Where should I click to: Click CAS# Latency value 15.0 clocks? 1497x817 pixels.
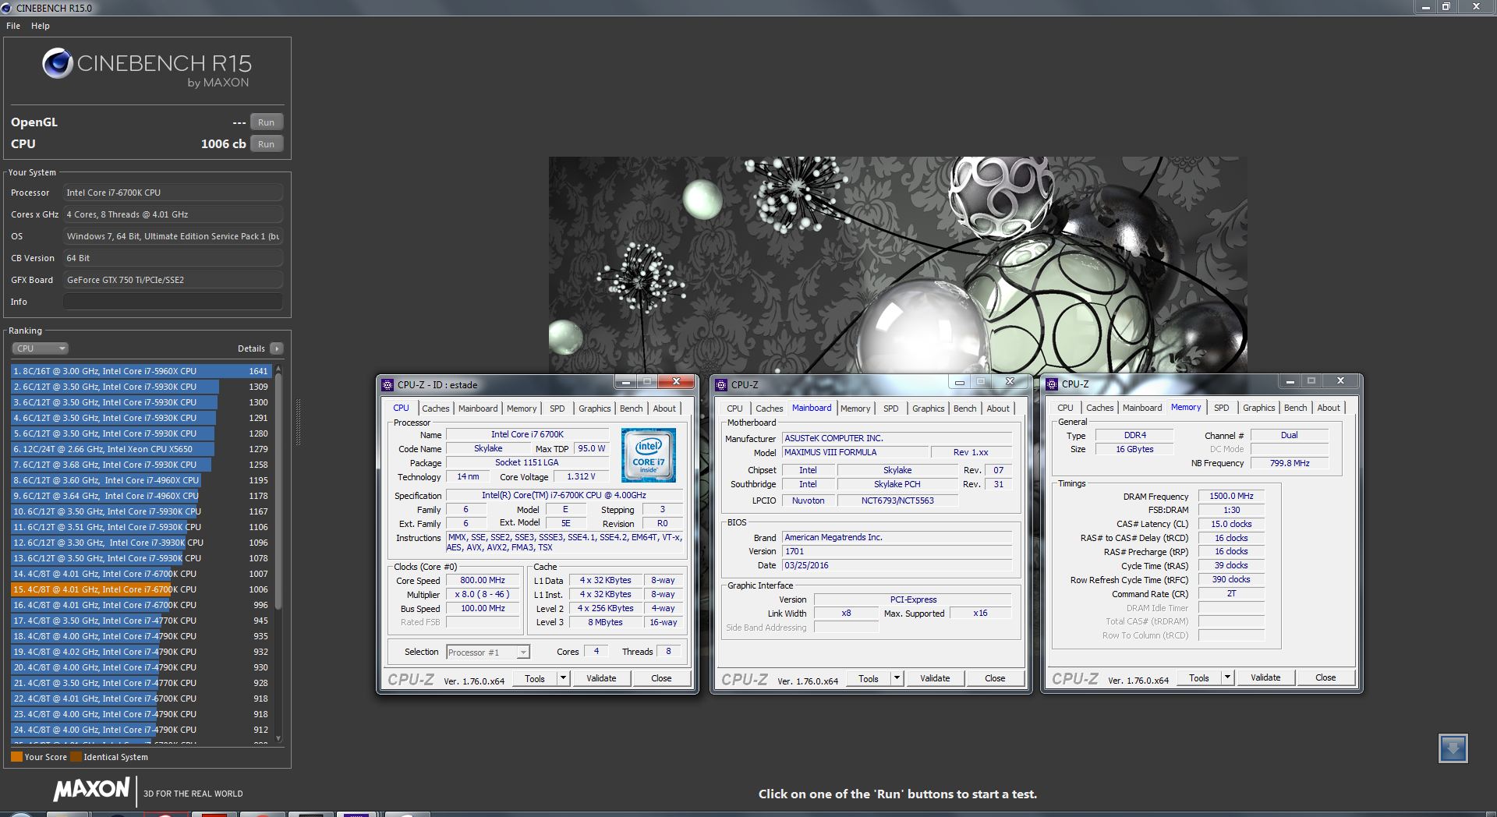coord(1231,524)
